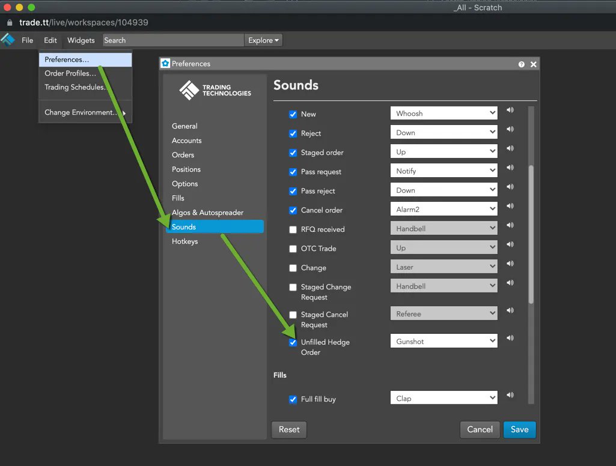This screenshot has width=616, height=466.
Task: Open Preferences help question mark icon
Action: pos(521,64)
